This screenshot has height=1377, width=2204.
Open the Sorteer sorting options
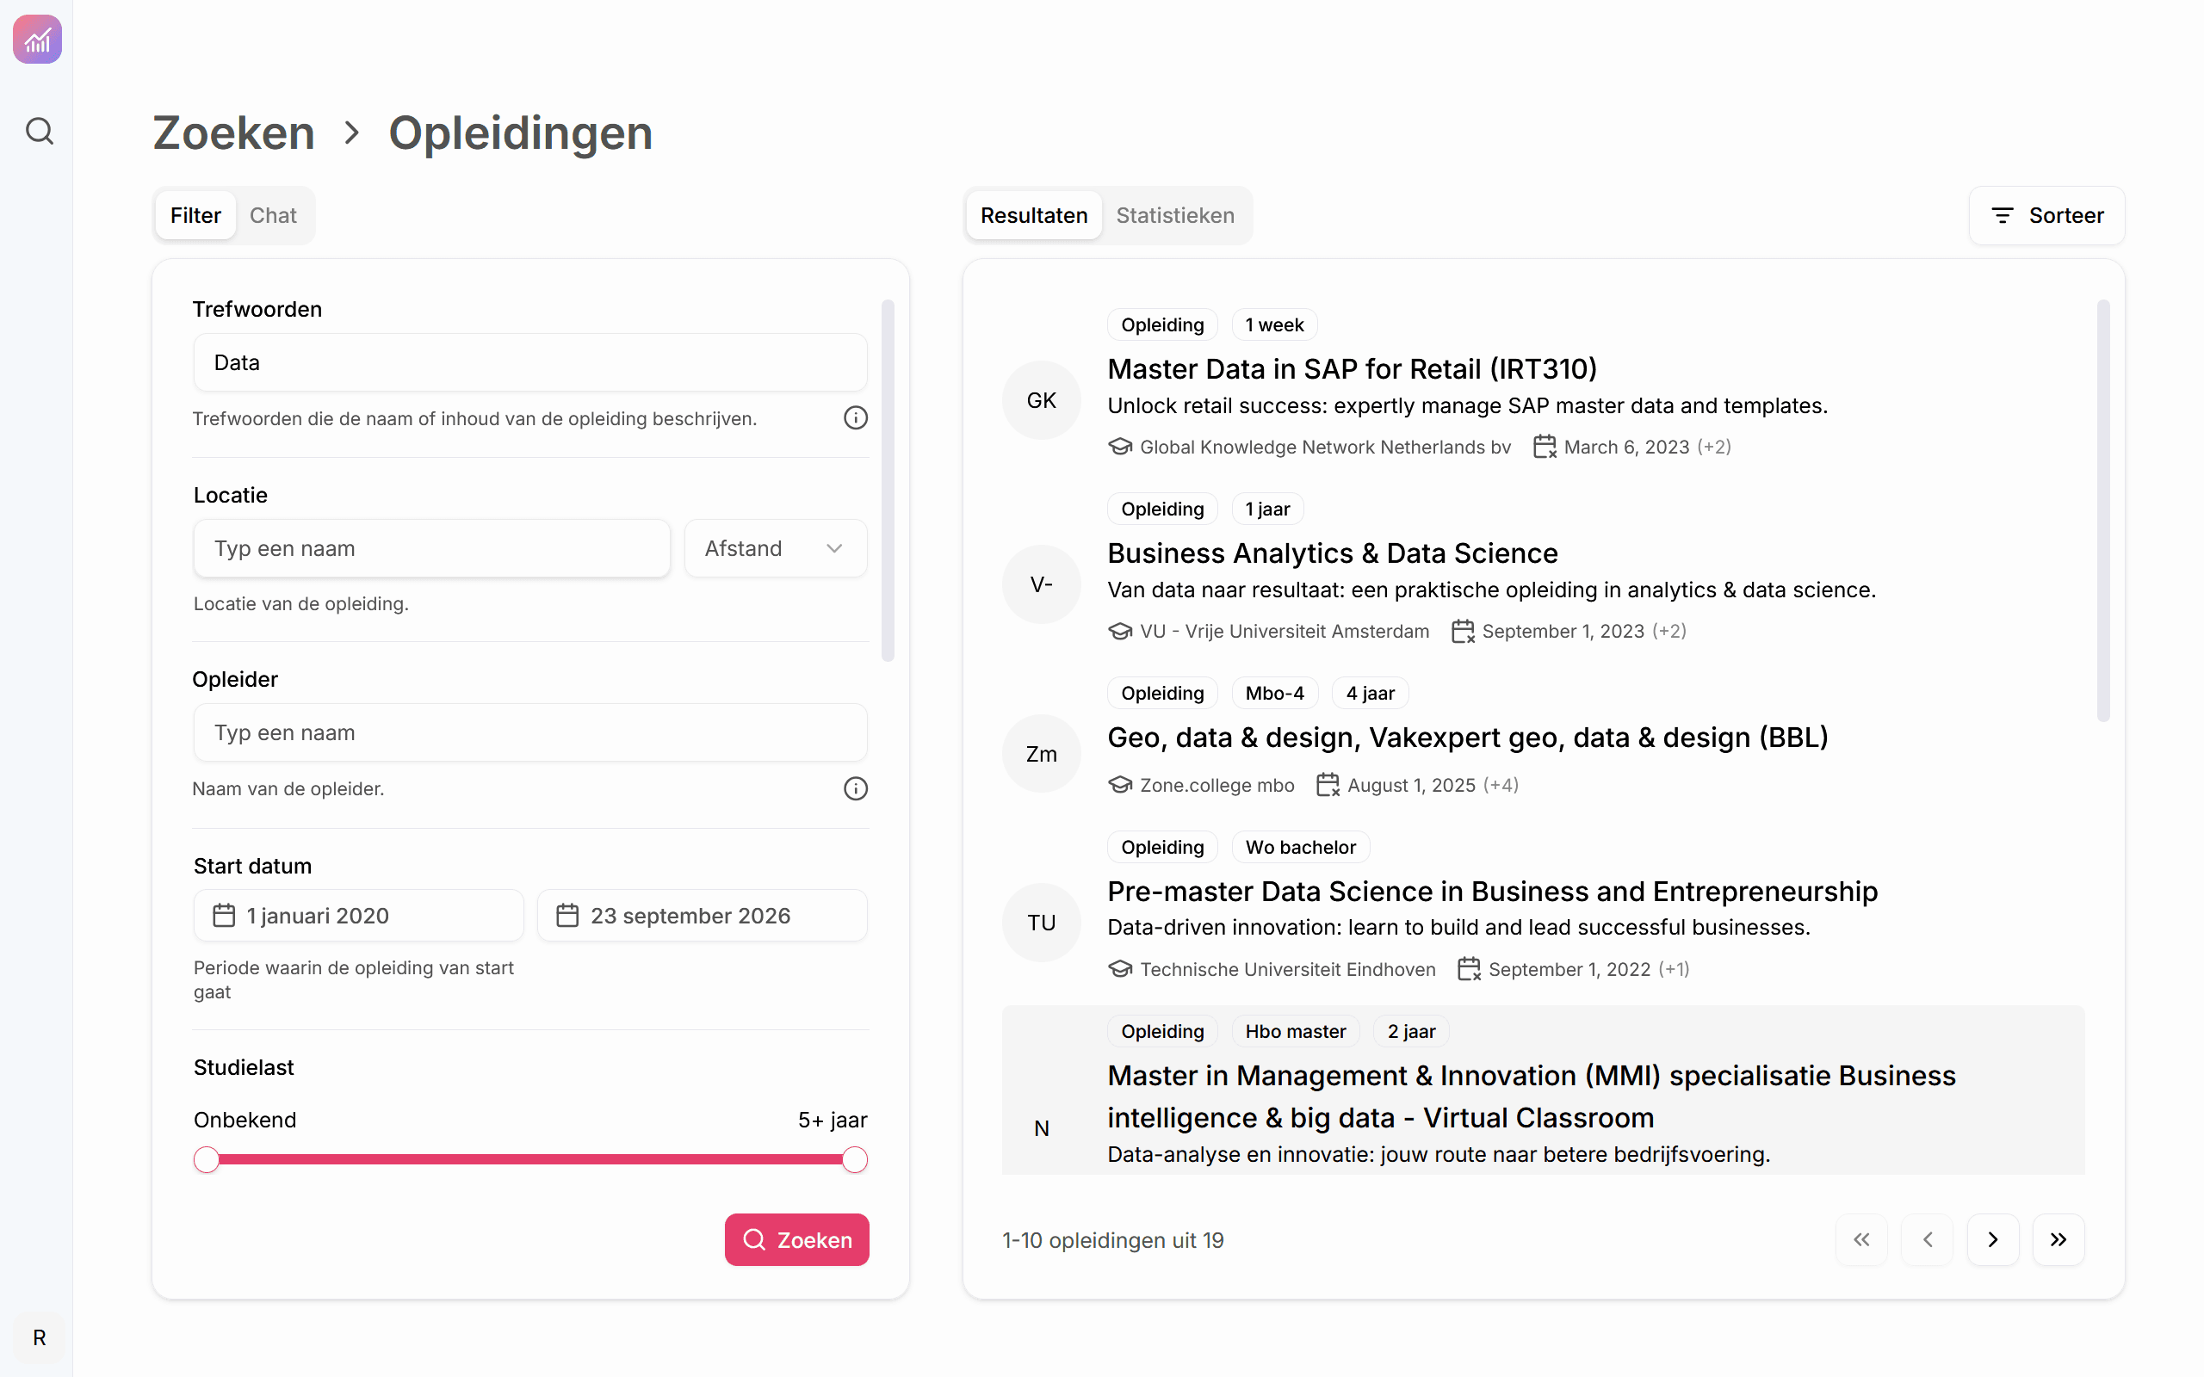[x=2046, y=216]
